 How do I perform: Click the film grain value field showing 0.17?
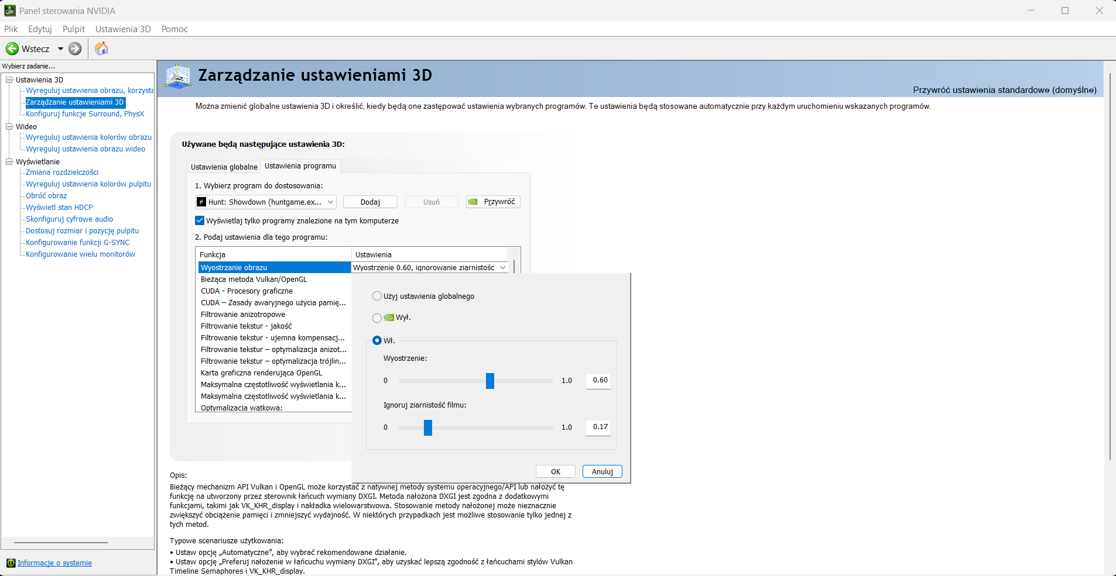(x=598, y=427)
